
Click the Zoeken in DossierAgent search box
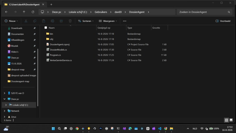[204, 12]
